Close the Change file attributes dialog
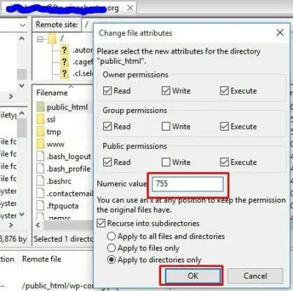This screenshot has height=291, width=293. (x=280, y=33)
